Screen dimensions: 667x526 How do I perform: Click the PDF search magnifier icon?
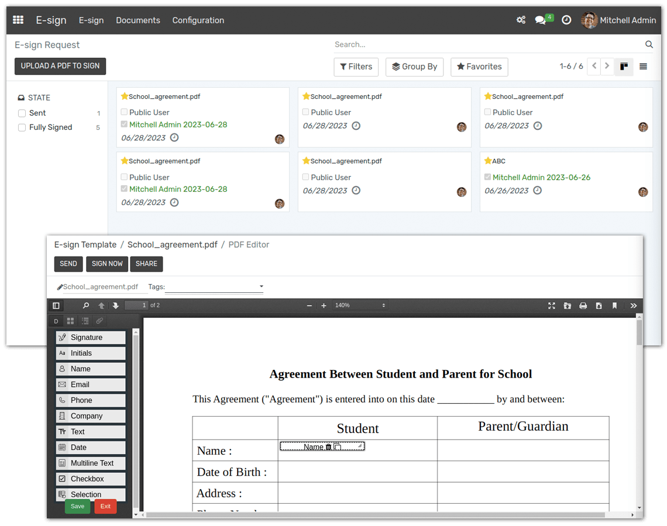click(86, 306)
